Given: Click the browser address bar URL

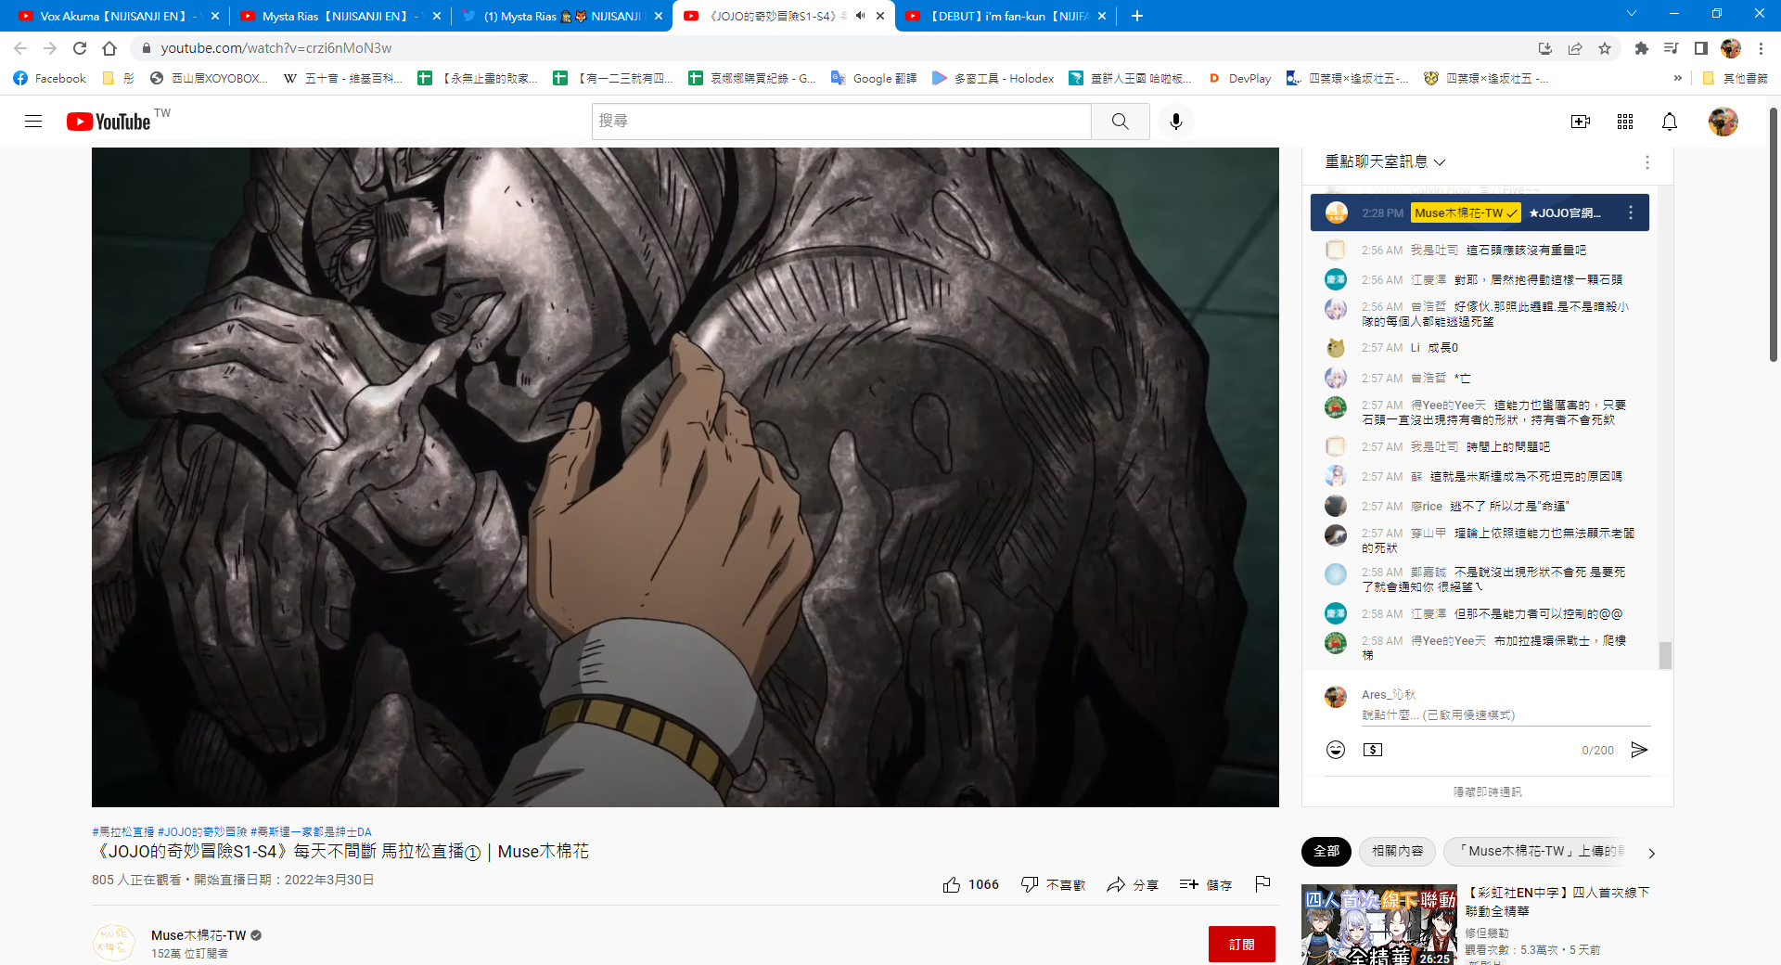Looking at the screenshot, I should [276, 48].
